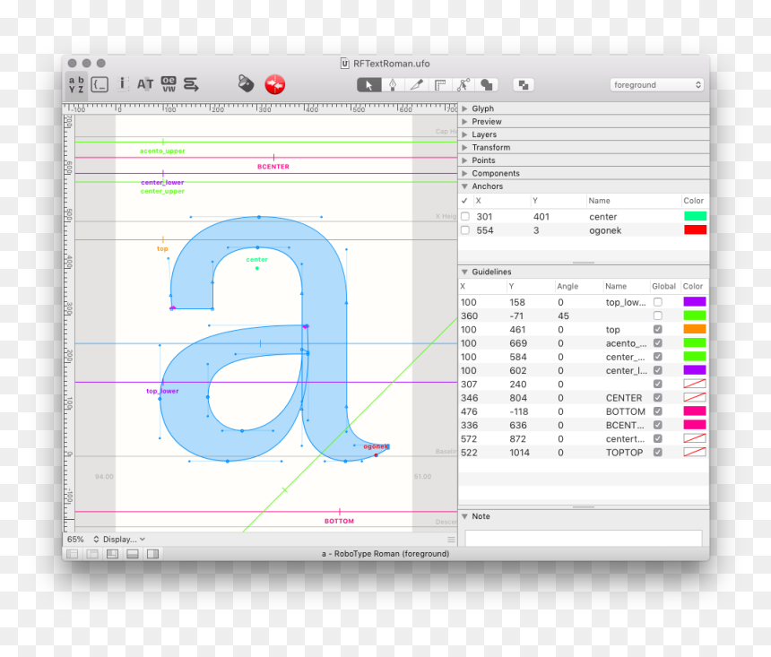This screenshot has width=771, height=657.
Task: Uncheck Global for BOTTOM guideline
Action: pos(657,411)
